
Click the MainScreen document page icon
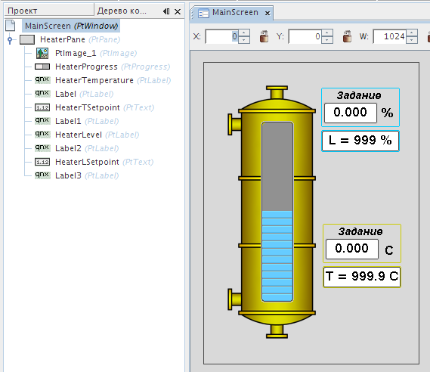point(11,26)
